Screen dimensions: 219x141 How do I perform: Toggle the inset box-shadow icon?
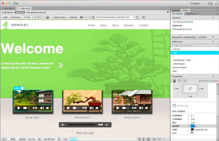click(x=192, y=133)
